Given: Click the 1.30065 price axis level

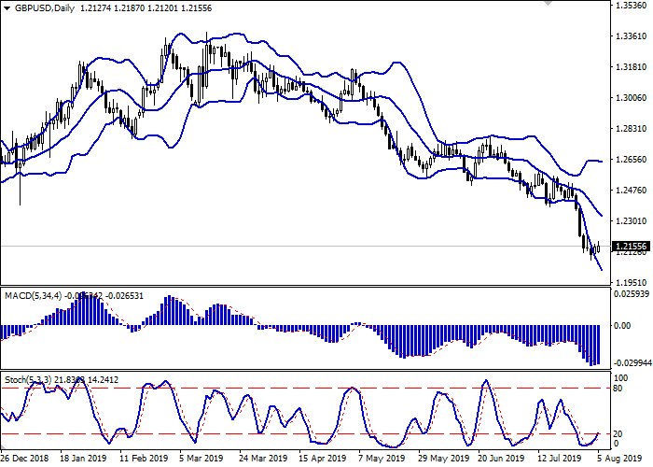Looking at the screenshot, I should tap(629, 98).
